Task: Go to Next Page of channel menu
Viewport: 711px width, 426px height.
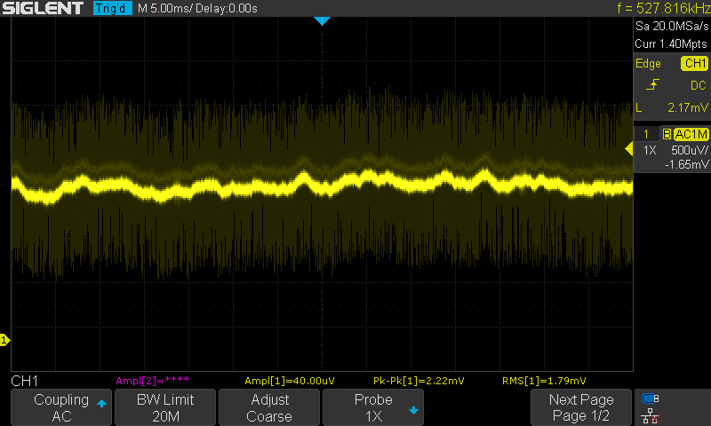Action: pyautogui.click(x=580, y=407)
